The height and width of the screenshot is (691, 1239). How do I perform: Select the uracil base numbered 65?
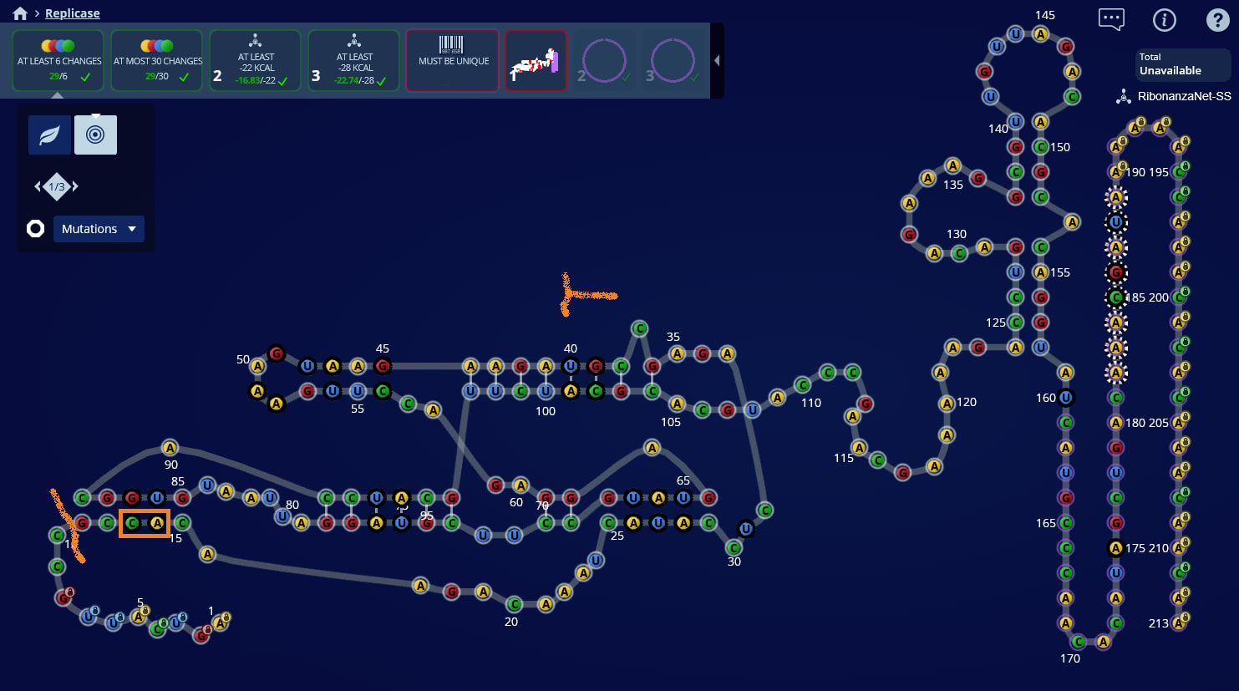(683, 498)
